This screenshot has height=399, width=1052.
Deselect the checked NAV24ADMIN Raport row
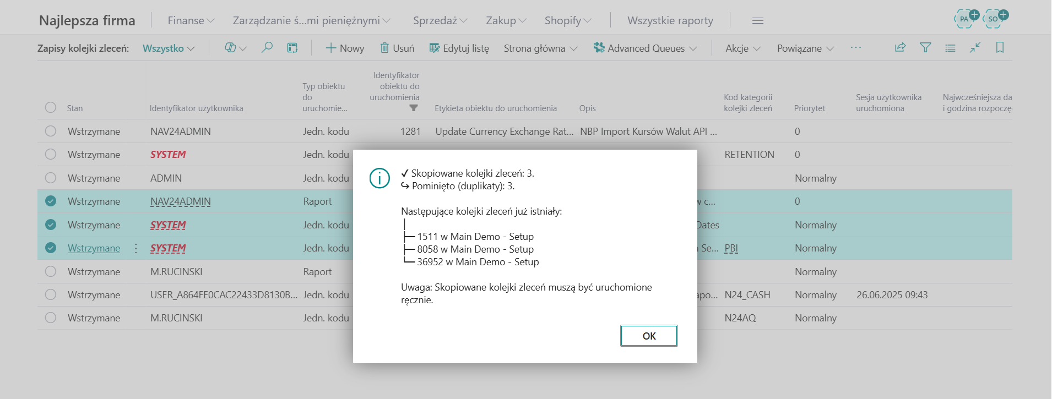(51, 201)
